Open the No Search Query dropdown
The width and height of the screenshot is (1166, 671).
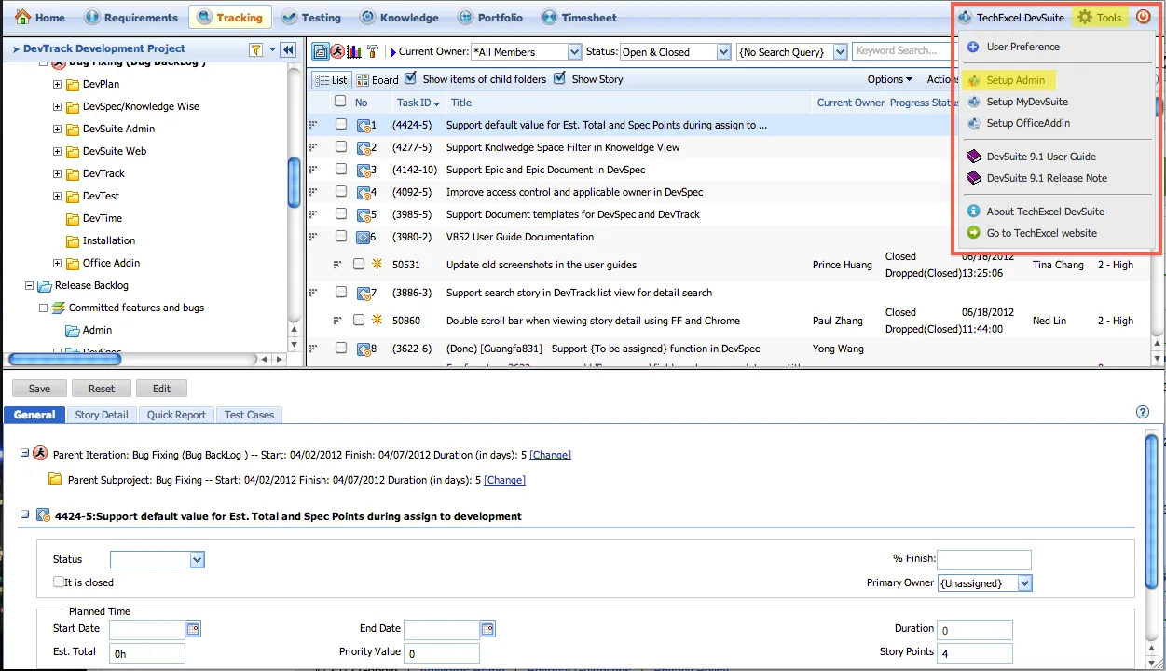[791, 52]
